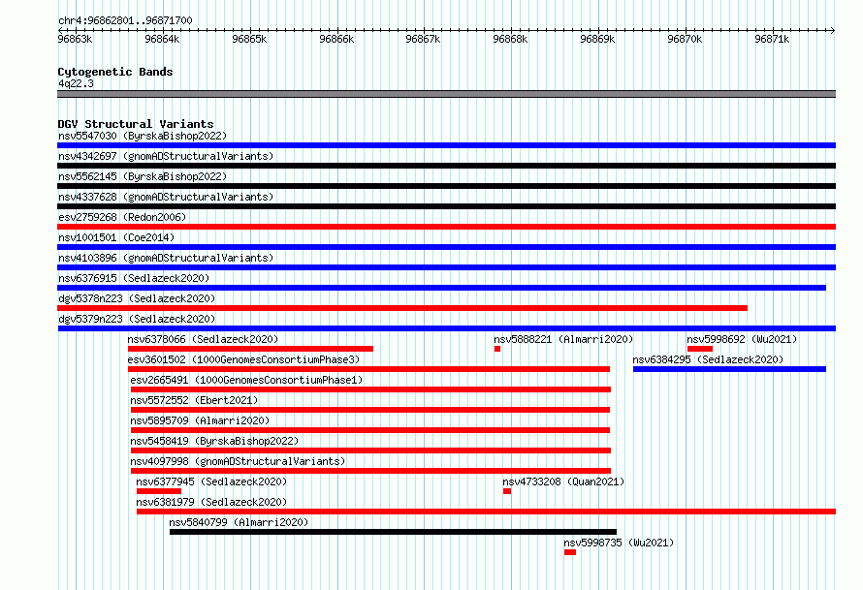The height and width of the screenshot is (590, 863).
Task: Open esv2665491 (1000GenomesConsortiumPhase1) label
Action: (x=246, y=380)
